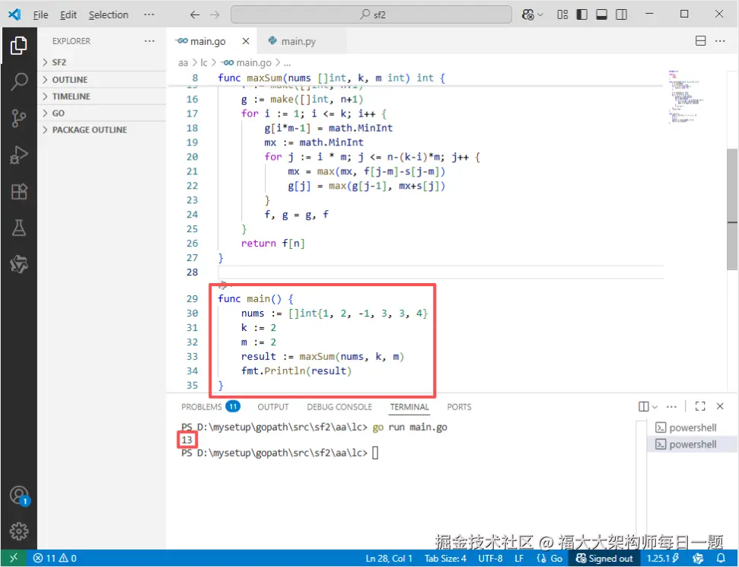Image resolution: width=739 pixels, height=567 pixels.
Task: Change end of line sequence LF
Action: click(x=519, y=558)
